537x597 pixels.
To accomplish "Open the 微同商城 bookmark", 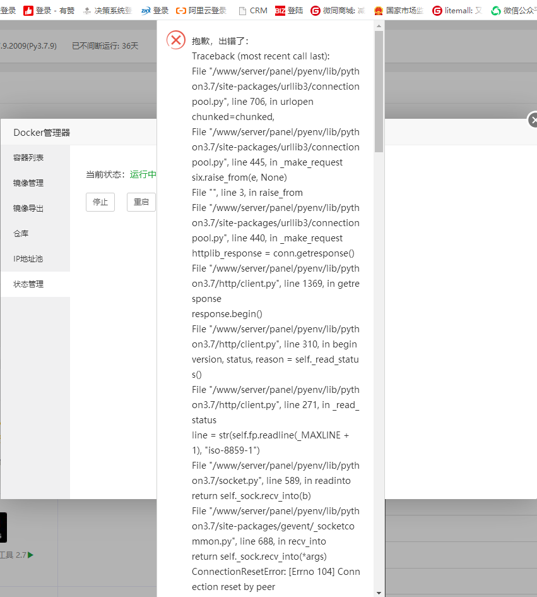I will [338, 11].
